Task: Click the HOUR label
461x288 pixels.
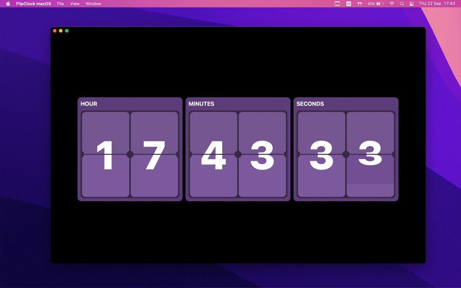Action: tap(89, 104)
